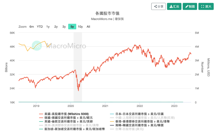
Task: Click the 32K left axis label
Action: (12, 74)
